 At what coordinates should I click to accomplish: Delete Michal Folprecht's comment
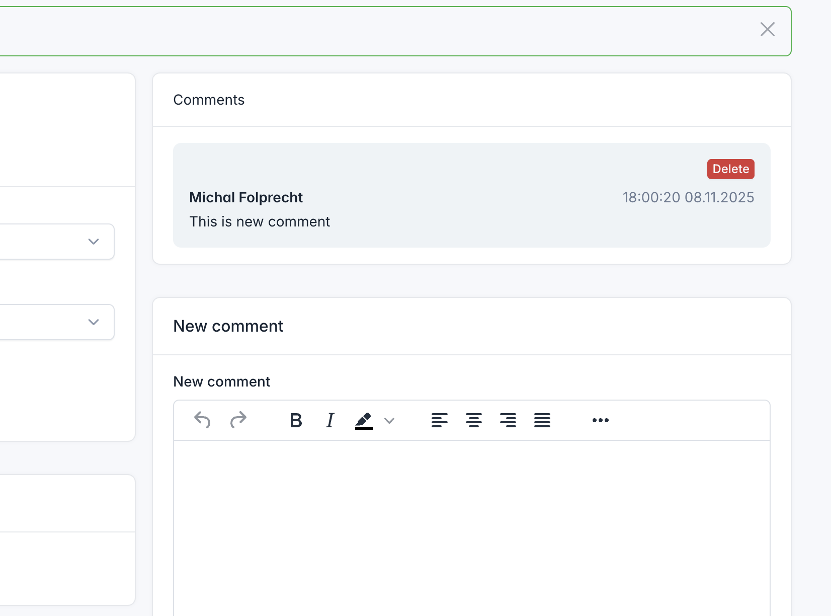click(730, 169)
